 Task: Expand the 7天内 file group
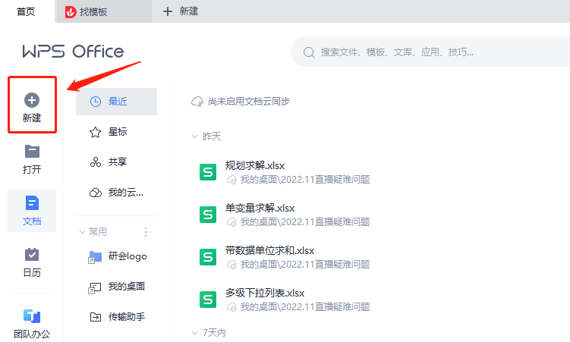[195, 333]
